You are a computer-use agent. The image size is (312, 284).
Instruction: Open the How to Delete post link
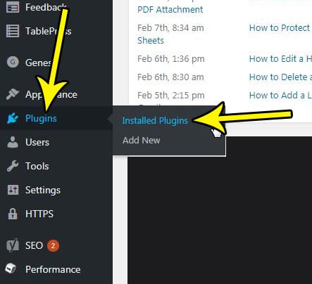(x=280, y=77)
